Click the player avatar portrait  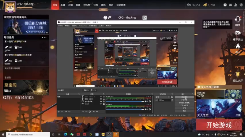coord(10,7)
